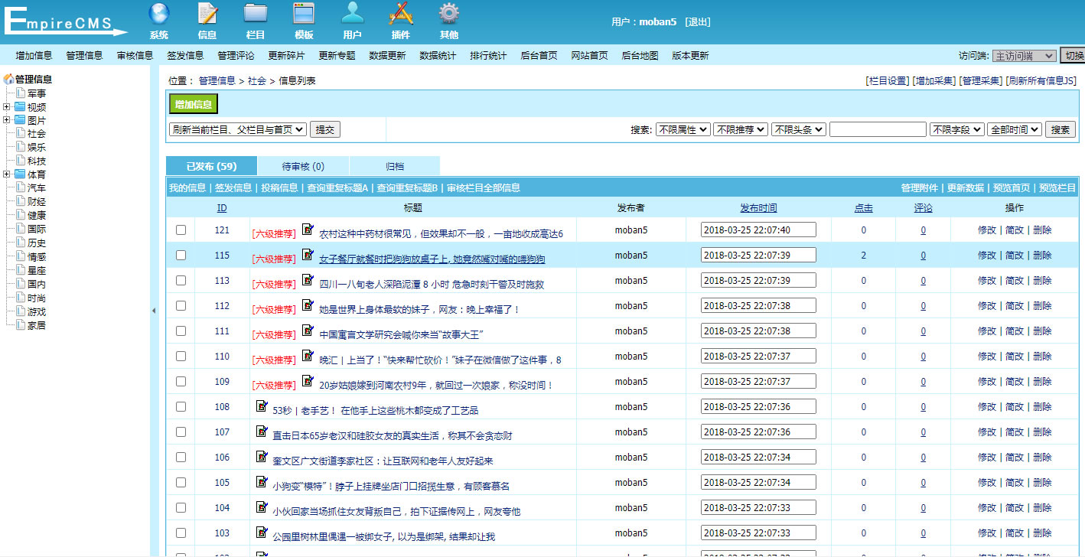Open the 增加信息 menu item
The height and width of the screenshot is (557, 1085).
tap(34, 56)
